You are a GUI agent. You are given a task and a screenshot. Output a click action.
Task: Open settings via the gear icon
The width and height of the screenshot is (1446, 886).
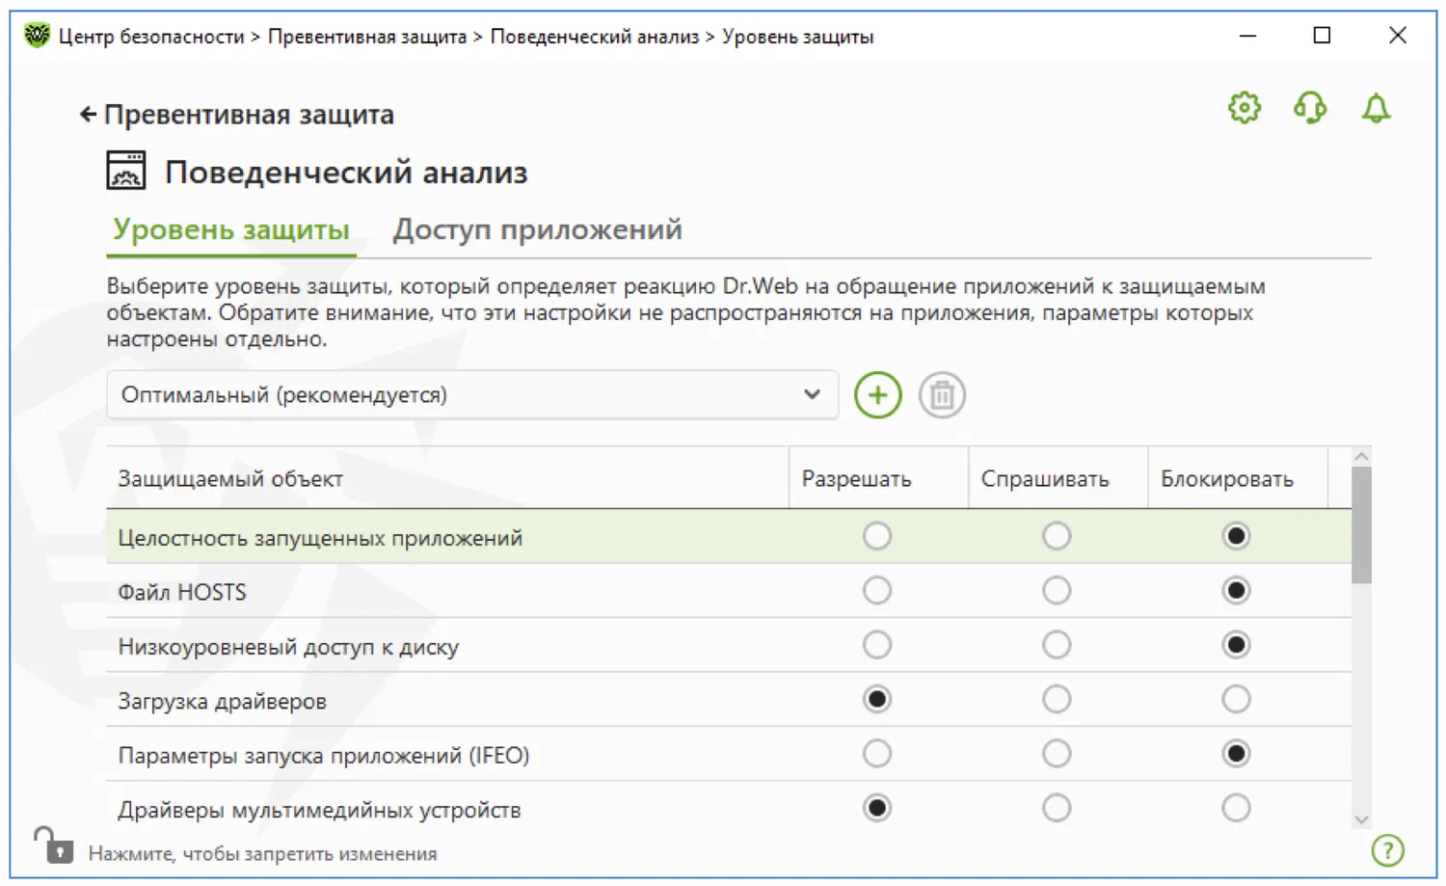coord(1244,107)
